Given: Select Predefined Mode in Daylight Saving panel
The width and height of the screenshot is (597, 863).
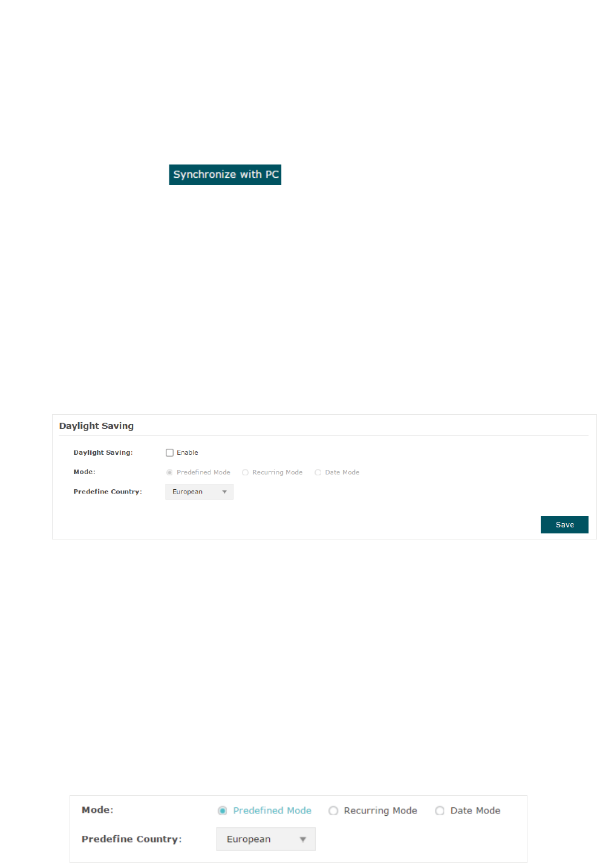Looking at the screenshot, I should (169, 472).
